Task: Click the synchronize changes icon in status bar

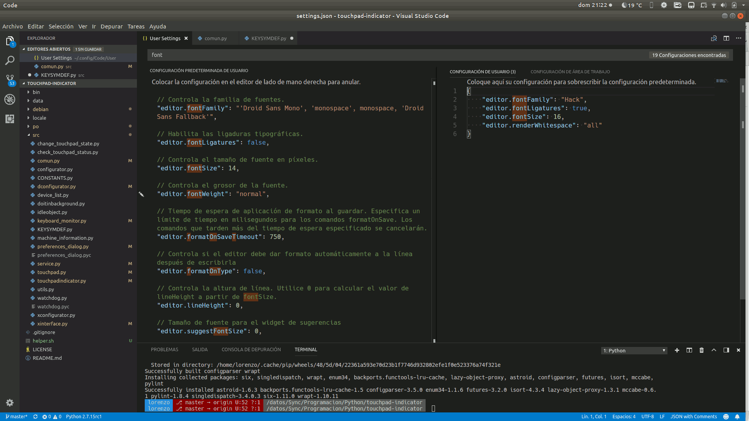Action: pos(35,416)
